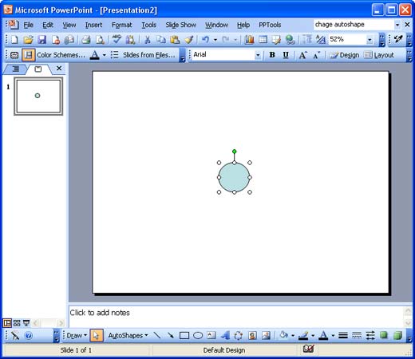Image resolution: width=415 pixels, height=359 pixels.
Task: Insert a diagram or organization chart
Action: (239, 335)
